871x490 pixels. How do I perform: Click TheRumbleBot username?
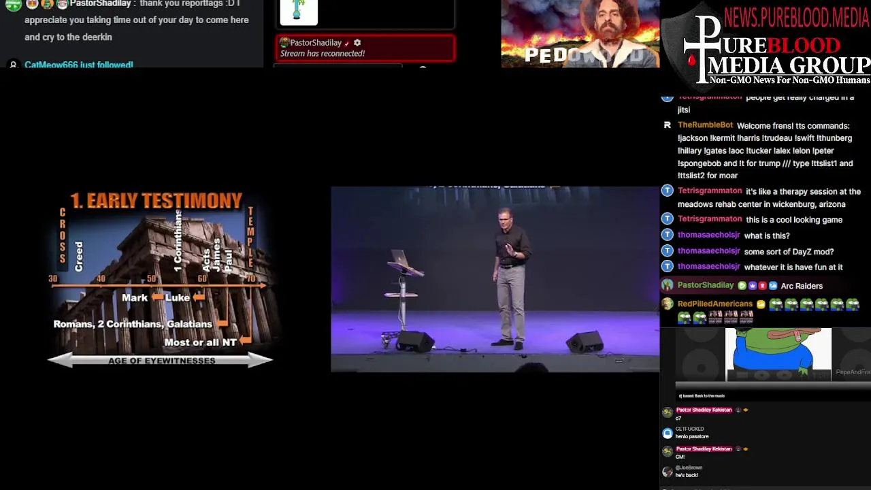[705, 125]
